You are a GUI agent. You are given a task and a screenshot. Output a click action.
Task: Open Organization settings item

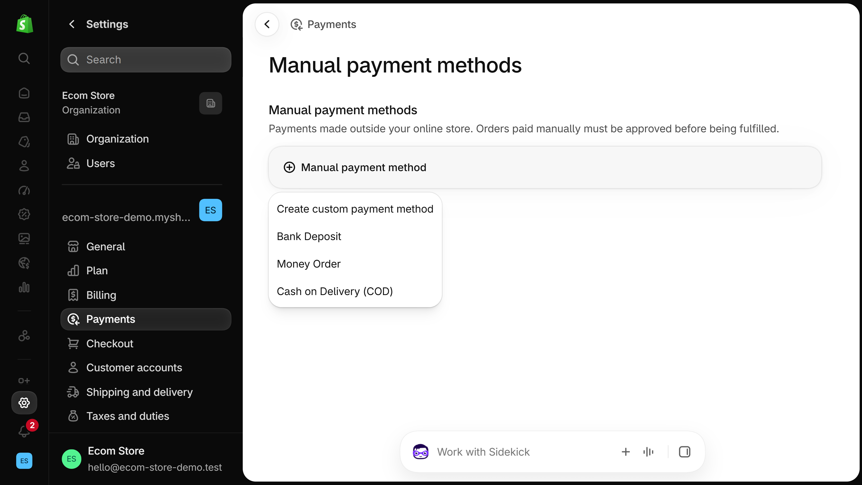(x=146, y=139)
